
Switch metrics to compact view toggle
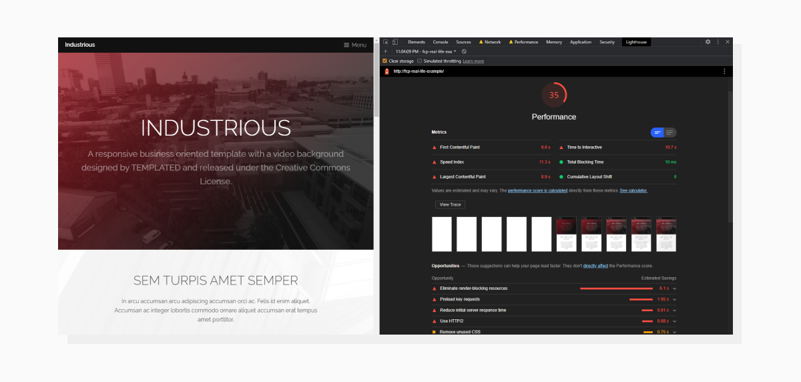(x=657, y=132)
